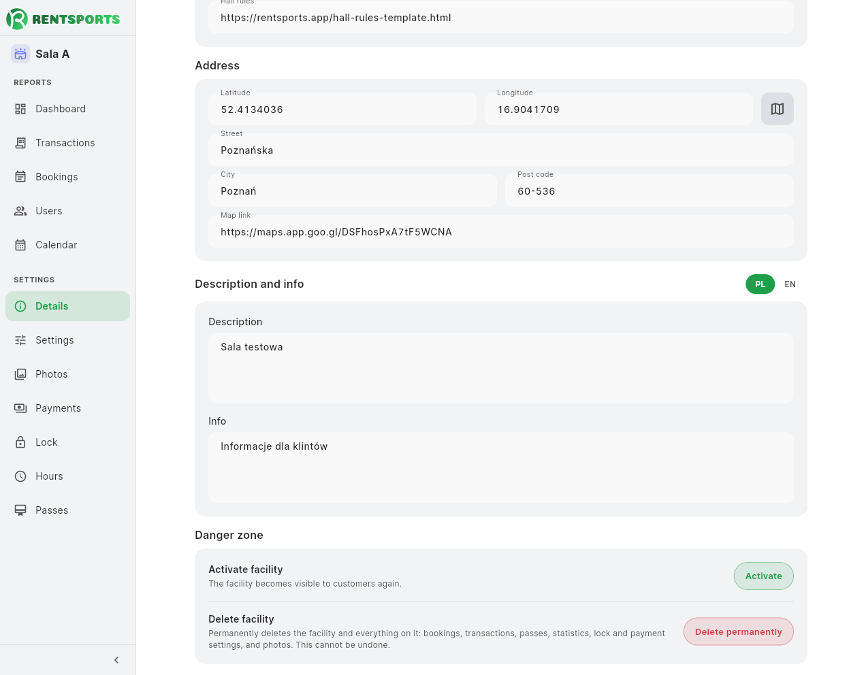The width and height of the screenshot is (866, 675).
Task: Open the Photos settings page
Action: pyautogui.click(x=67, y=374)
